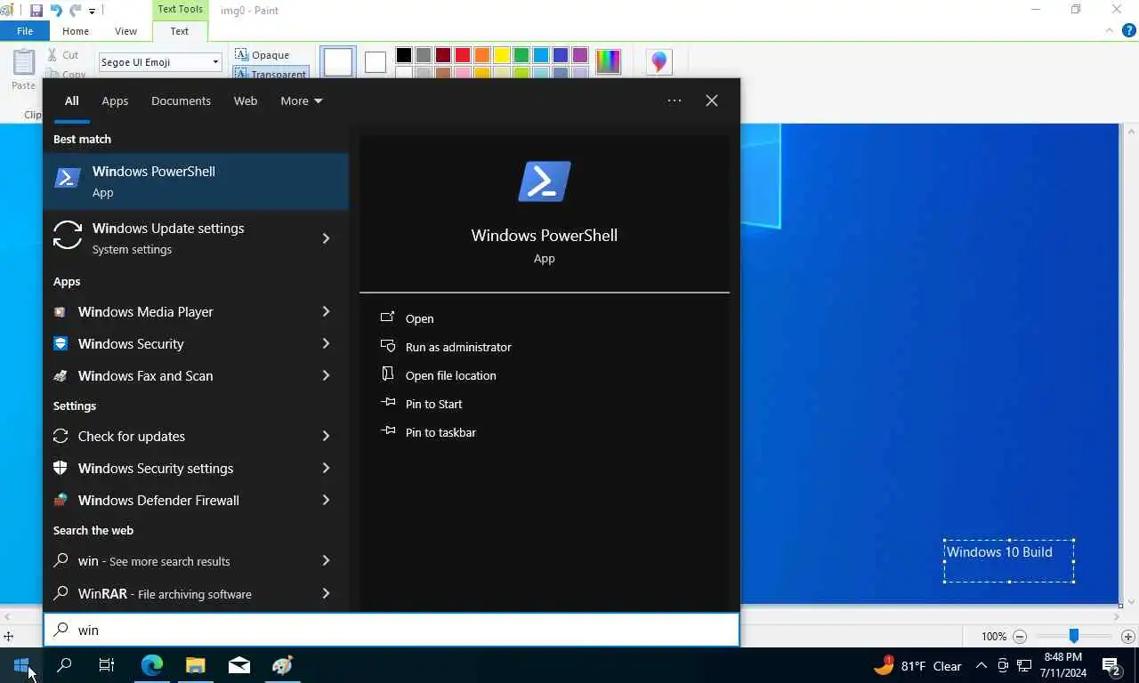Image resolution: width=1139 pixels, height=683 pixels.
Task: Click 'Windows 10 Build' text box on canvas
Action: coord(1009,560)
